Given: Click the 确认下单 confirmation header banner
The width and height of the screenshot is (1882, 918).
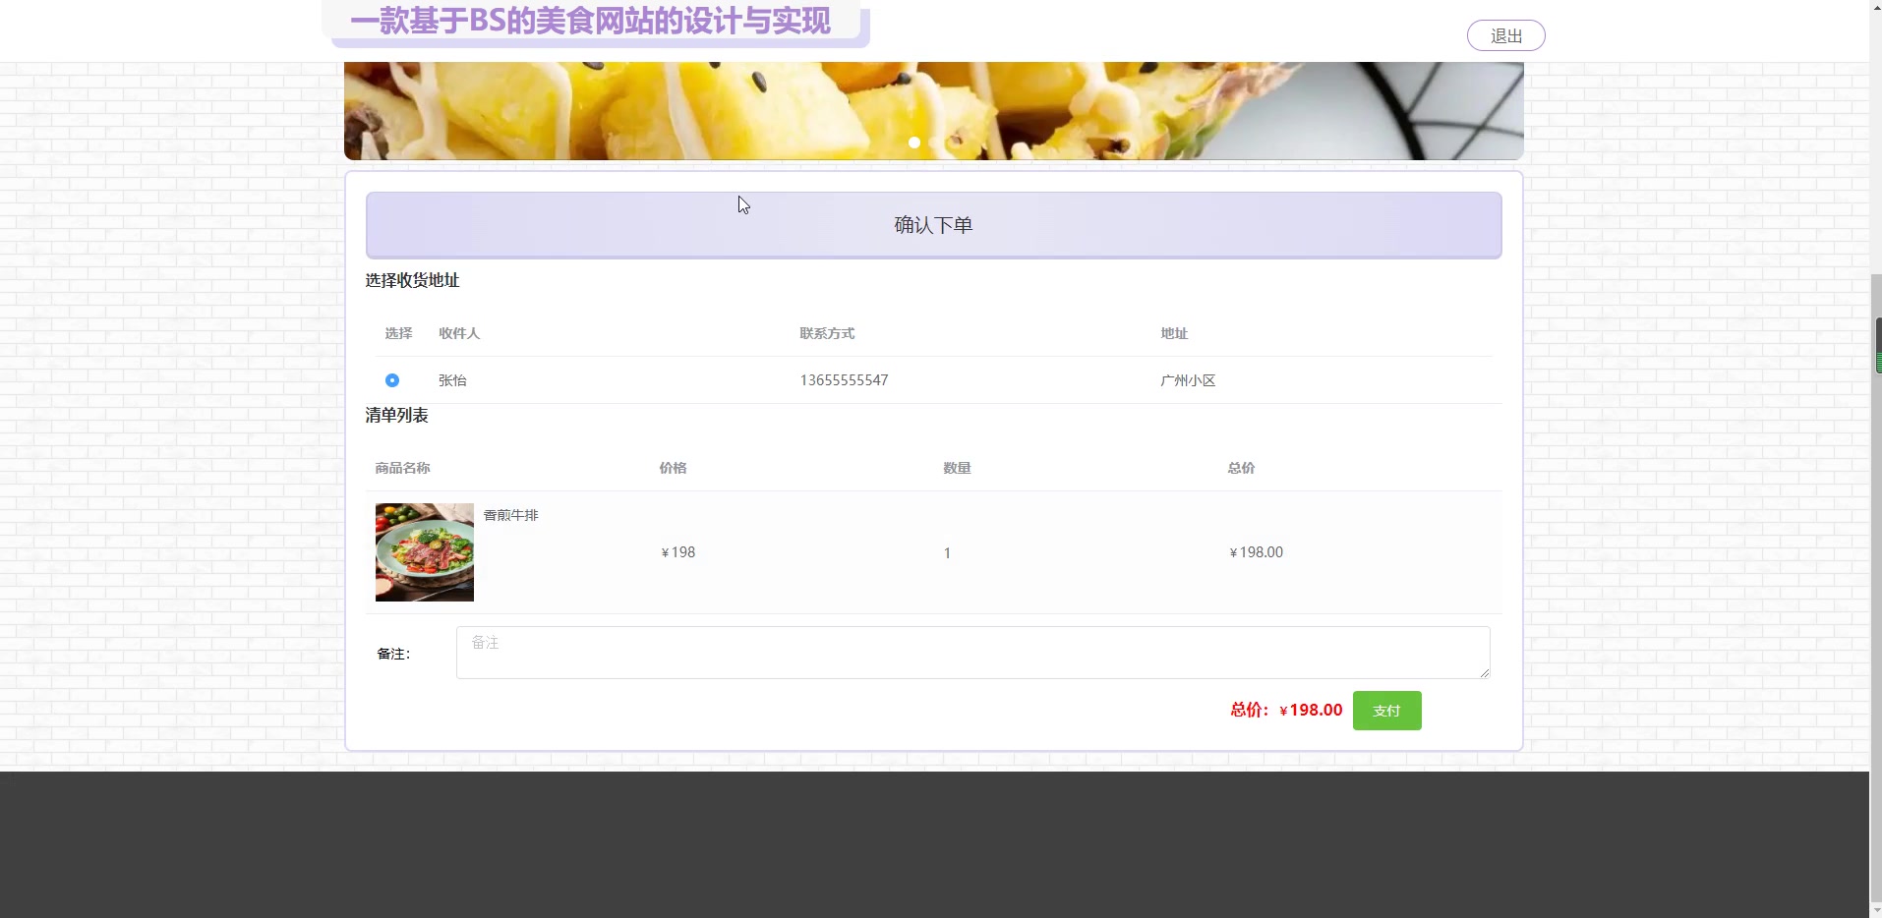Looking at the screenshot, I should coord(932,224).
